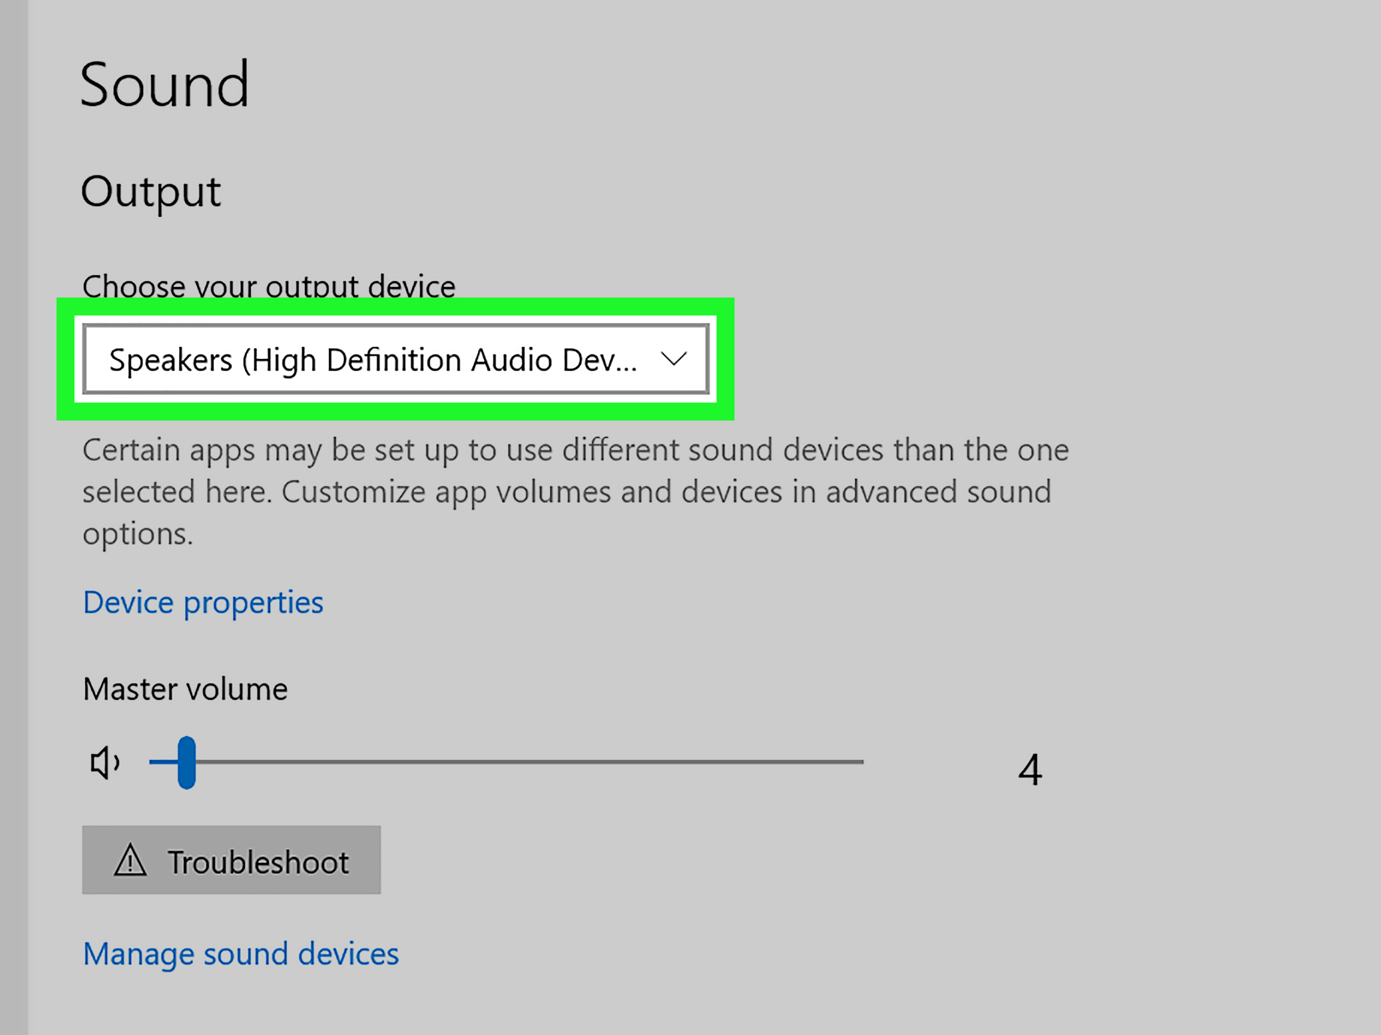Click the 'Certain apps may be set up' description

(576, 491)
